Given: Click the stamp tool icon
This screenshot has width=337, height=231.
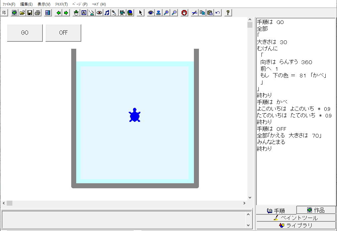Looking at the screenshot, I should (158, 13).
